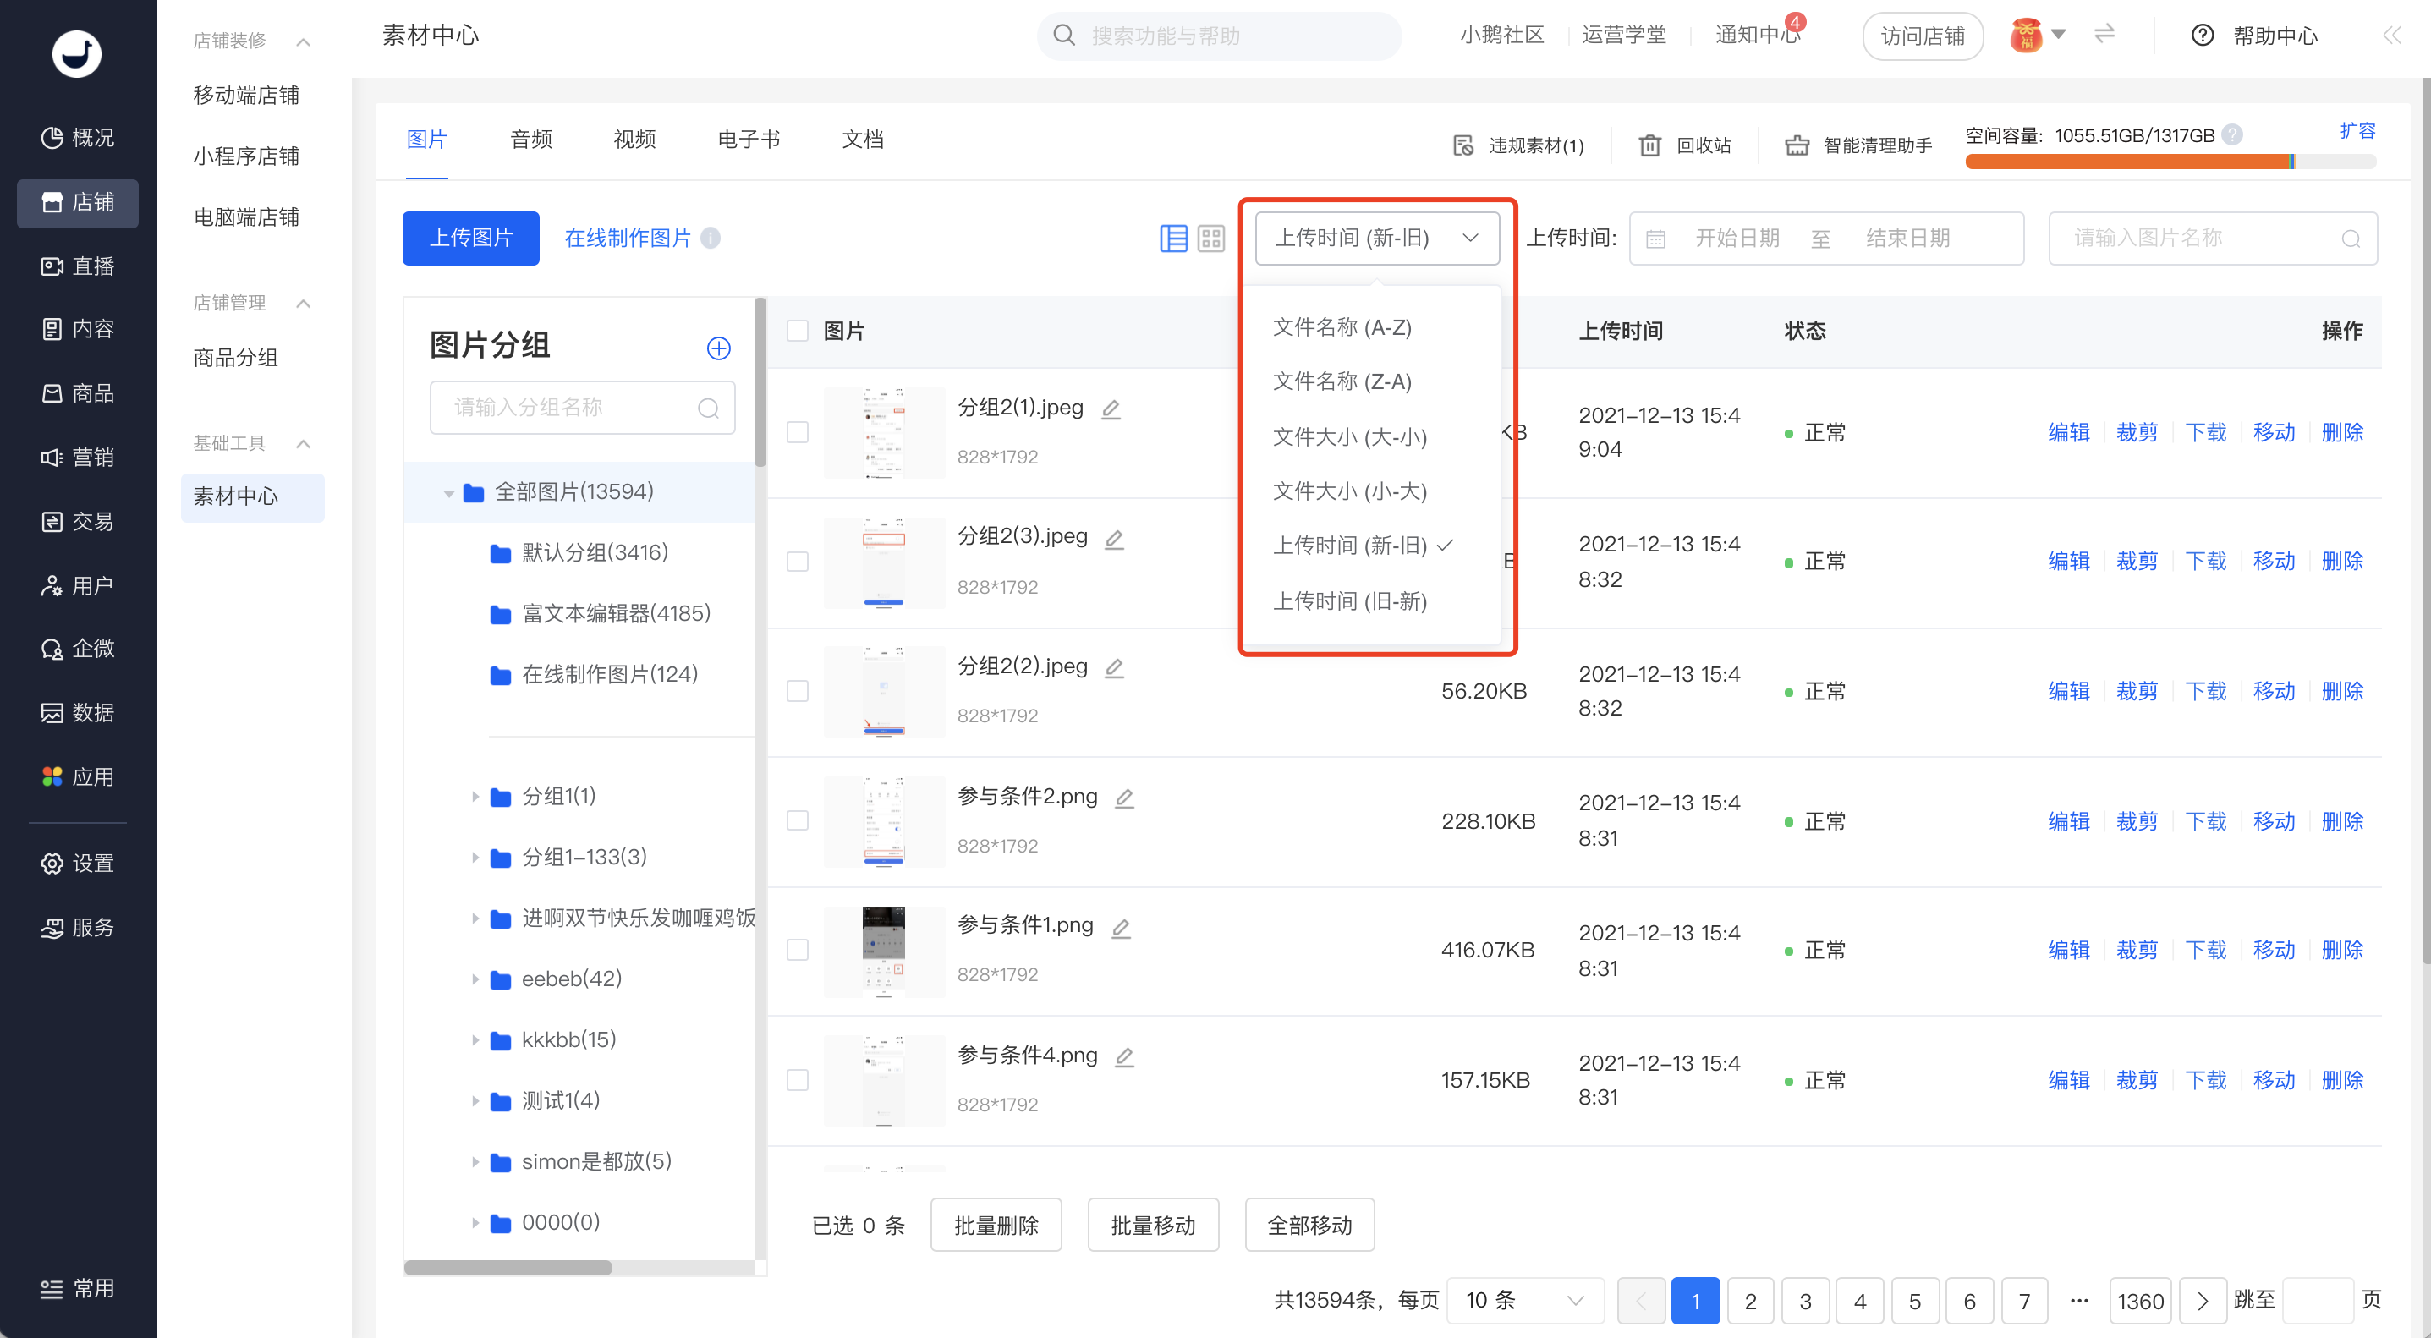
Task: Switch to the 视频 tab
Action: (634, 140)
